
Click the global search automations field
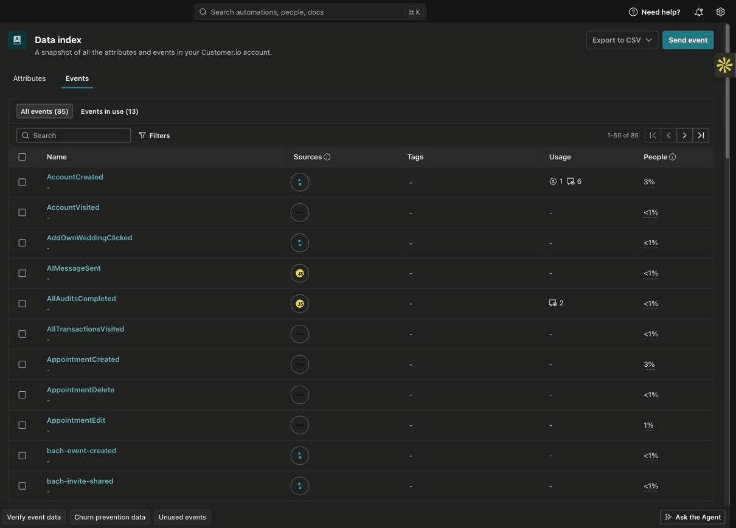click(310, 12)
